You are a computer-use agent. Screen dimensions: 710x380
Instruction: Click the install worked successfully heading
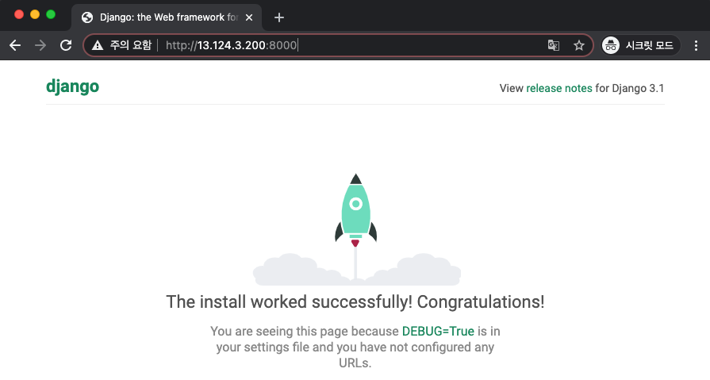pos(355,302)
